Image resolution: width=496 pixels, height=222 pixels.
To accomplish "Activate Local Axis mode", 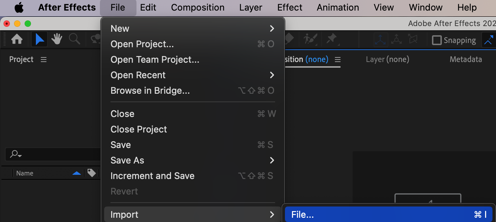I will 381,40.
